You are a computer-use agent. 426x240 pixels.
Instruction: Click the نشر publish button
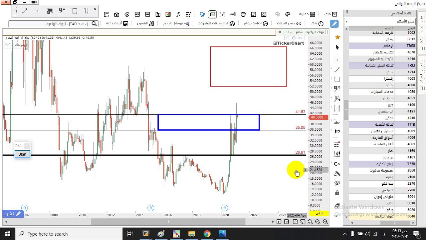(x=13, y=214)
